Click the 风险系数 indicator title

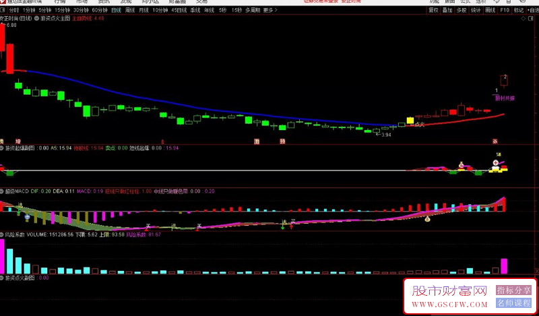14,234
